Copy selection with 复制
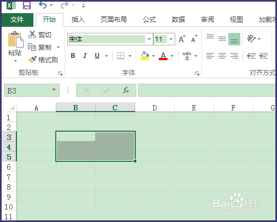 tap(39, 47)
